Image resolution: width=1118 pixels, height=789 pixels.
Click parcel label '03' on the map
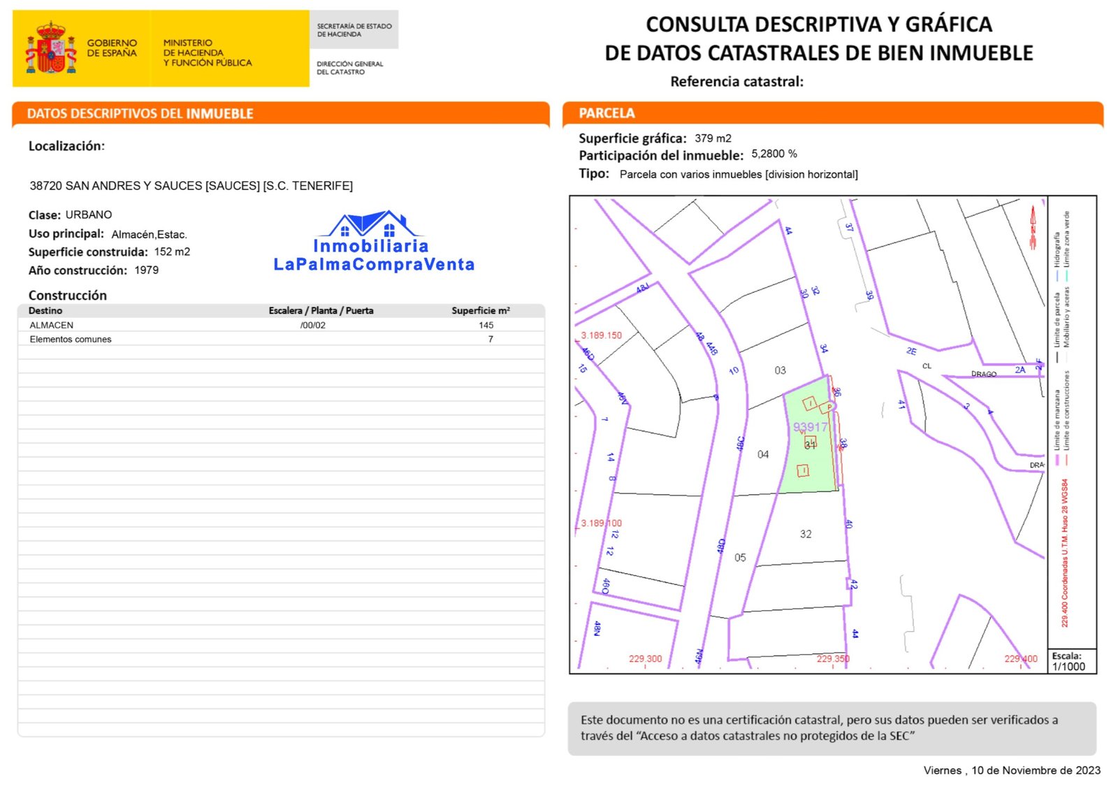point(780,370)
